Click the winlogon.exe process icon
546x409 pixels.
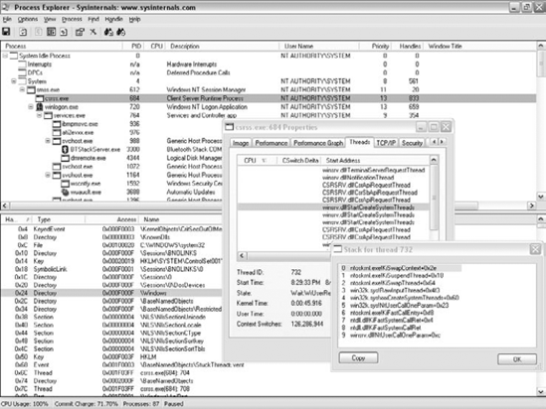coord(40,106)
